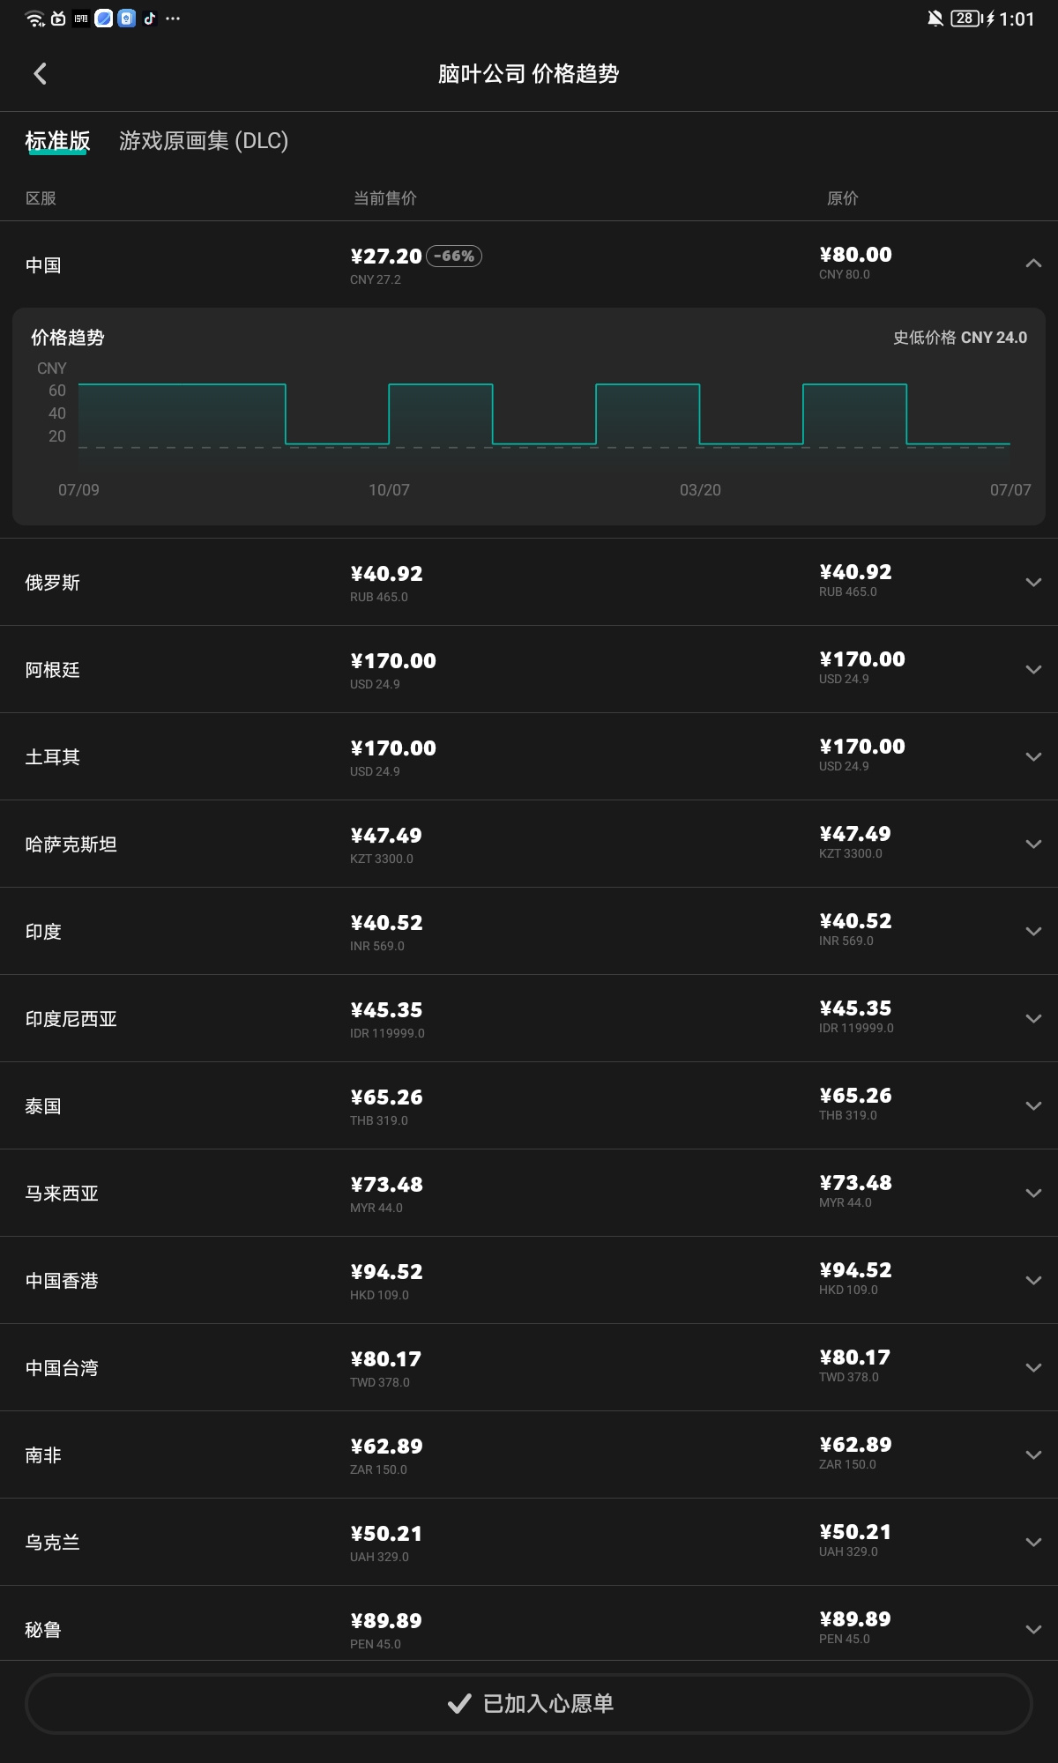Tap the 10/07 date on chart axis

pyautogui.click(x=389, y=490)
